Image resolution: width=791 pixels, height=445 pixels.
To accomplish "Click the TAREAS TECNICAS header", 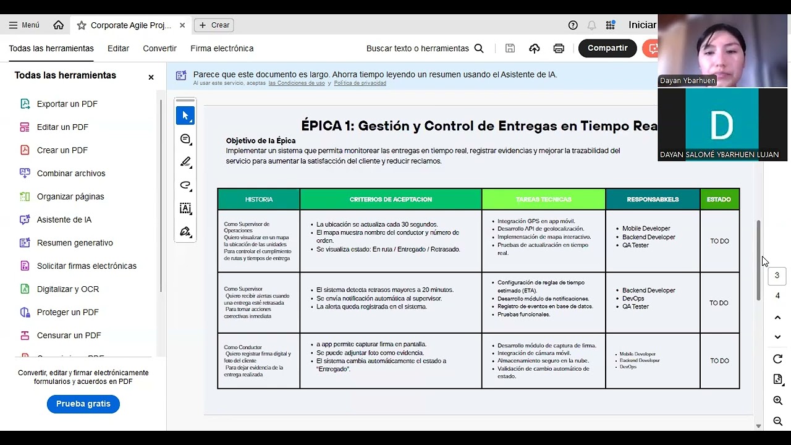I will [544, 200].
